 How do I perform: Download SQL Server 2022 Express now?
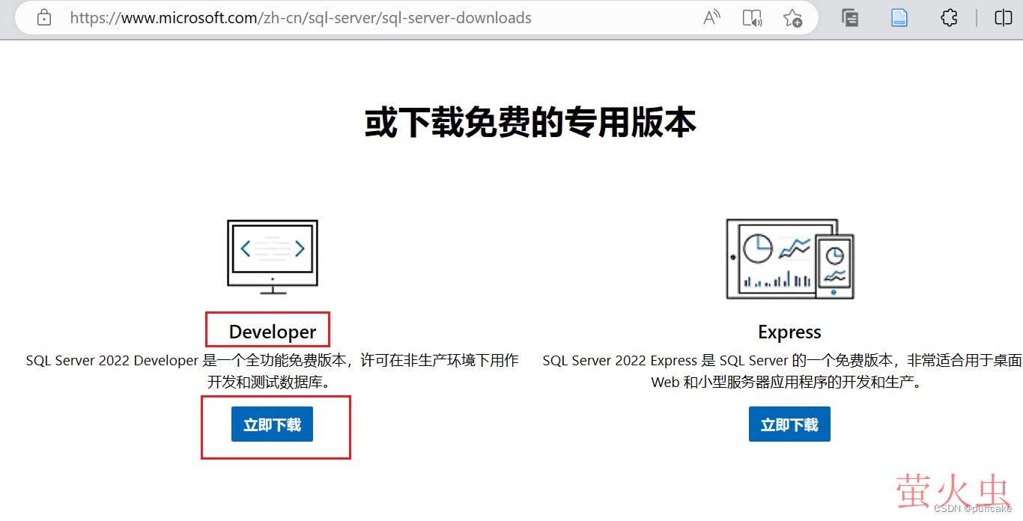pos(789,423)
